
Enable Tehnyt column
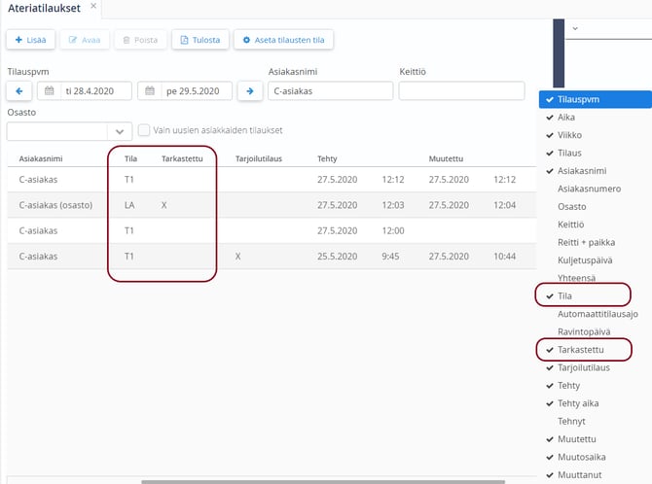point(596,421)
